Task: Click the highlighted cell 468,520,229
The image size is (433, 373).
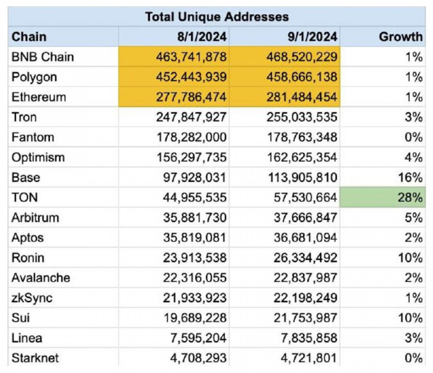Action: (285, 57)
